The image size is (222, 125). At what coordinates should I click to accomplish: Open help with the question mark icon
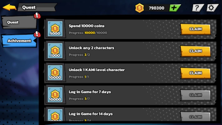coord(198,8)
